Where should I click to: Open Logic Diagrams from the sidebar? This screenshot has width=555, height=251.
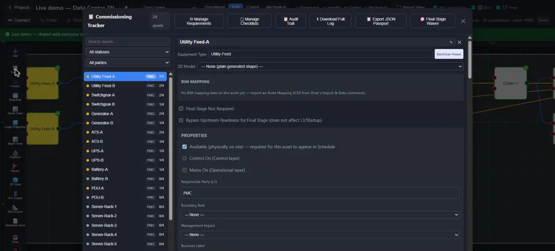(x=15, y=124)
